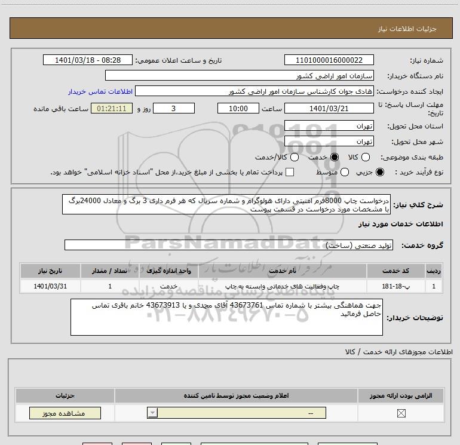Click the تعداد / مقدار column header
Image resolution: width=460 pixels, height=445 pixels.
[110, 271]
